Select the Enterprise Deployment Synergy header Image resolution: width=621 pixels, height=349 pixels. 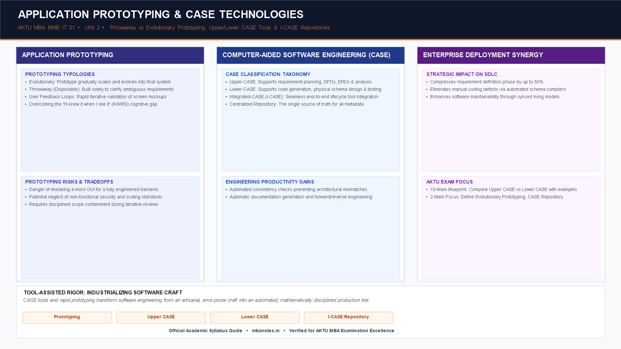511,55
